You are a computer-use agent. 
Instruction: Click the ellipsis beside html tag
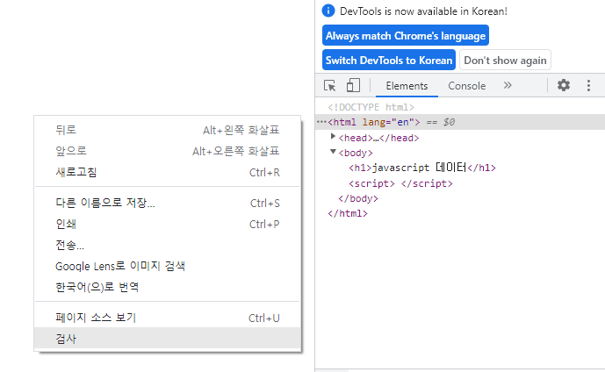pos(321,122)
